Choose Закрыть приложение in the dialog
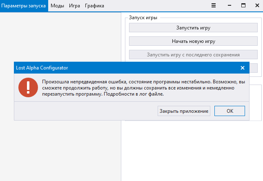This screenshot has height=181, width=263. (x=184, y=111)
